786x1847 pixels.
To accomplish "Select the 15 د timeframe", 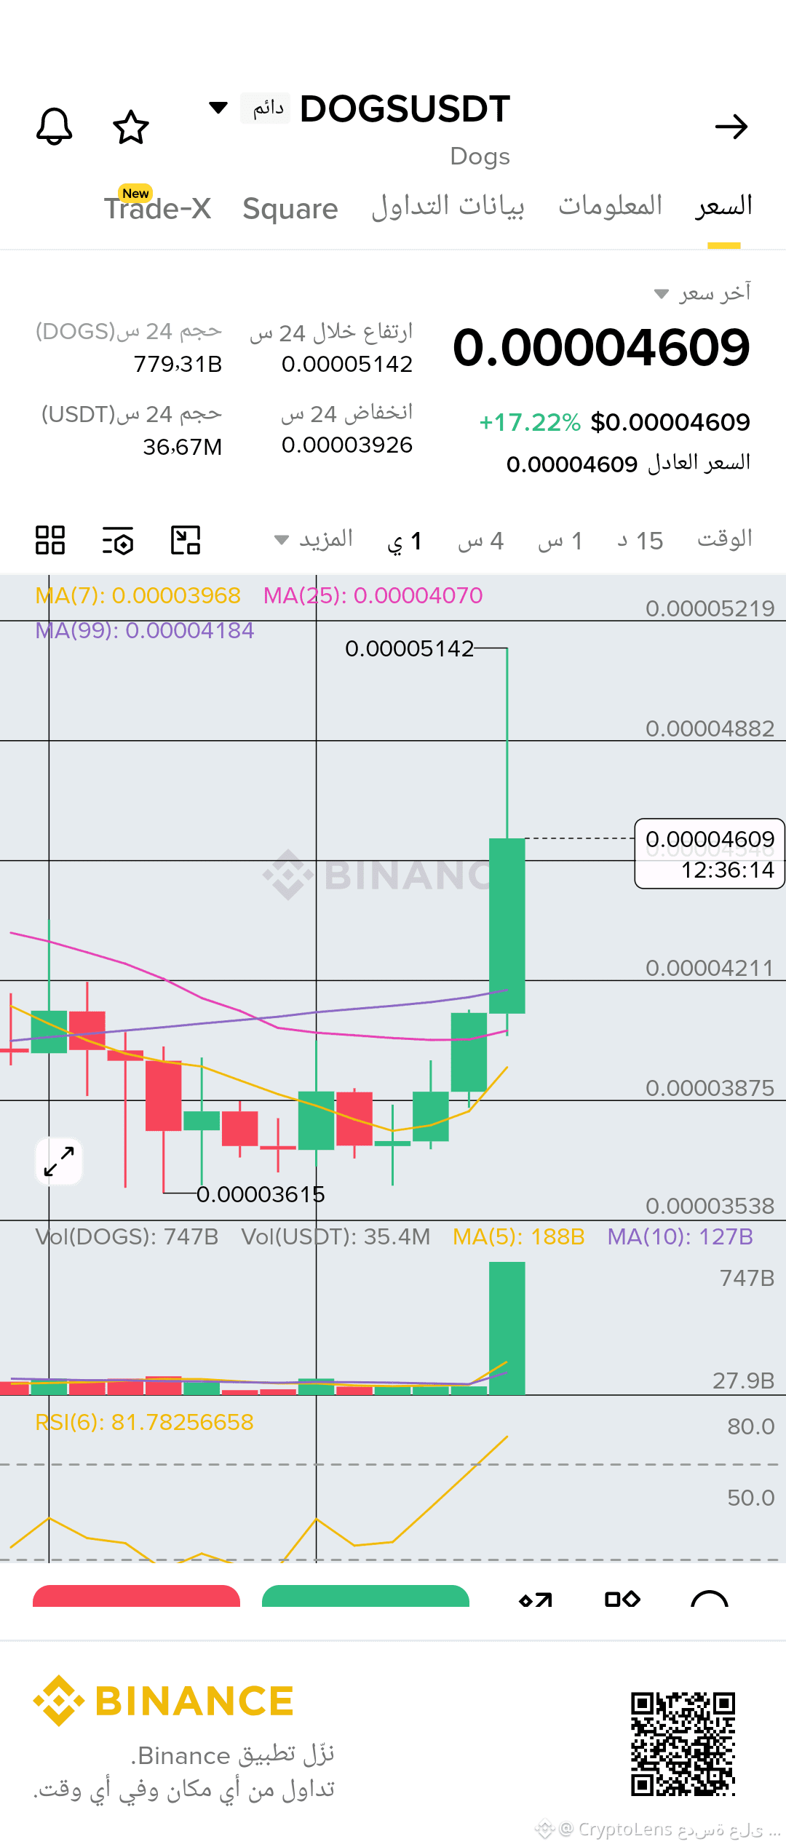I will [640, 541].
